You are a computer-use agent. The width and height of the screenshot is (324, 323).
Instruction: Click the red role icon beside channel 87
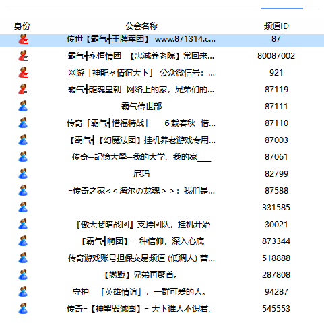[x=23, y=39]
